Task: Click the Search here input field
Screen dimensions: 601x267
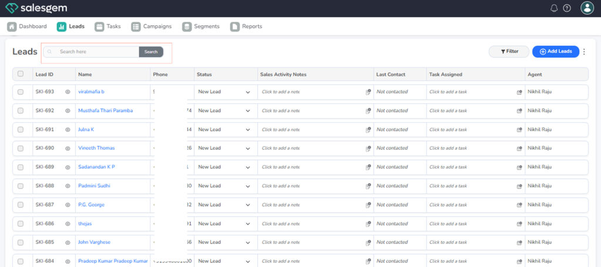Action: tap(97, 52)
